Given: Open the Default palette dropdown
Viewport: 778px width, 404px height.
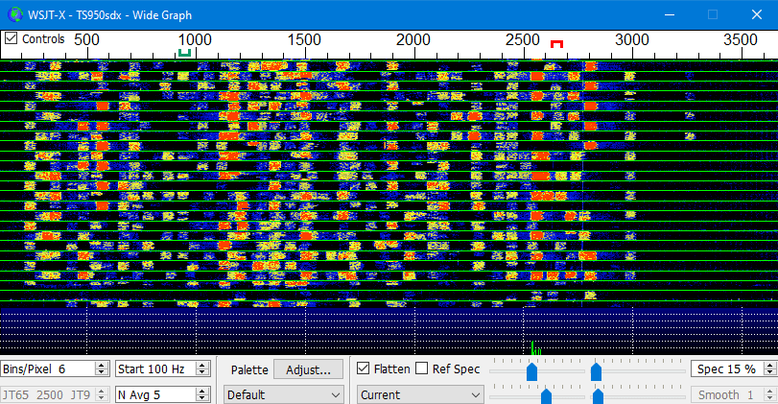Looking at the screenshot, I should pos(283,395).
